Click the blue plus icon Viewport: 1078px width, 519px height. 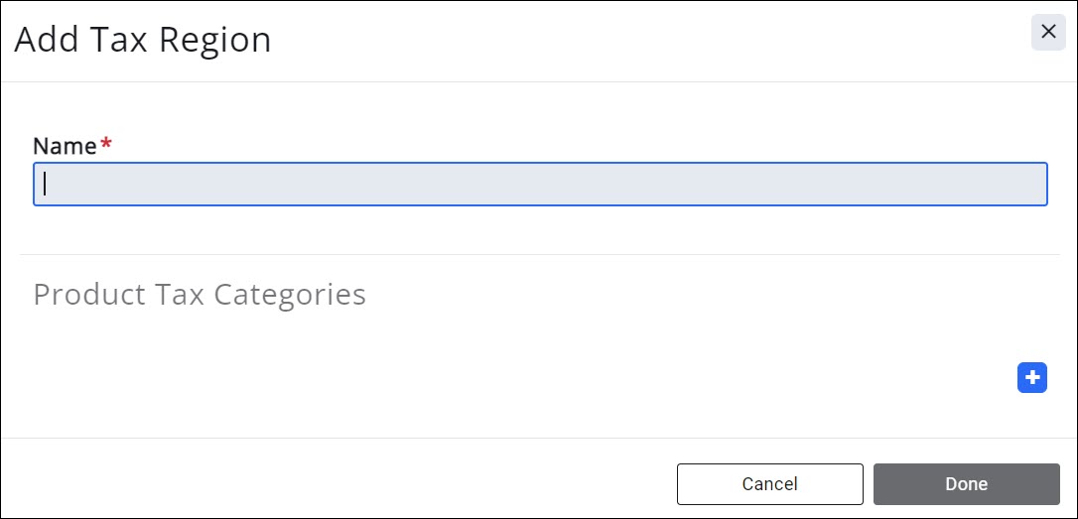pos(1032,378)
